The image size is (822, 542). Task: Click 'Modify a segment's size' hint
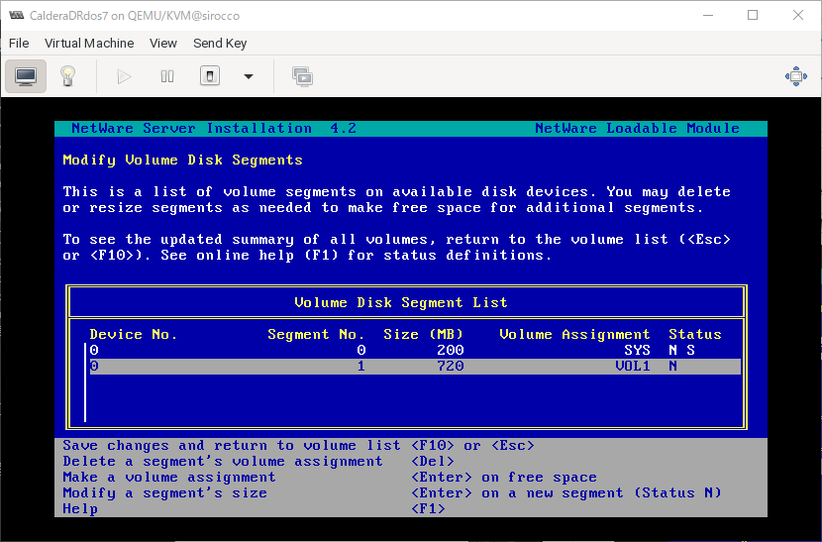point(392,492)
